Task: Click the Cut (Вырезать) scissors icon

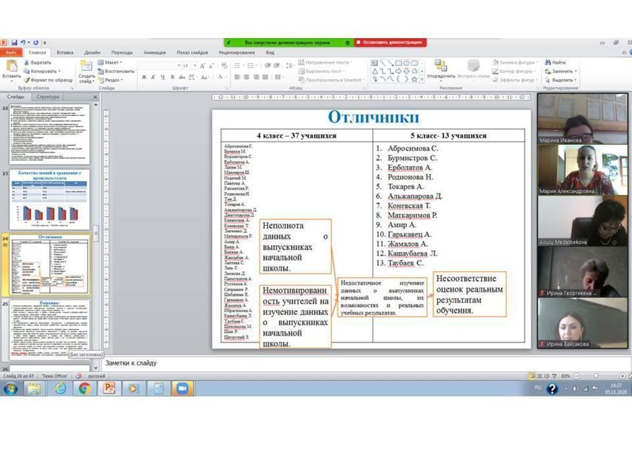Action: tap(26, 62)
